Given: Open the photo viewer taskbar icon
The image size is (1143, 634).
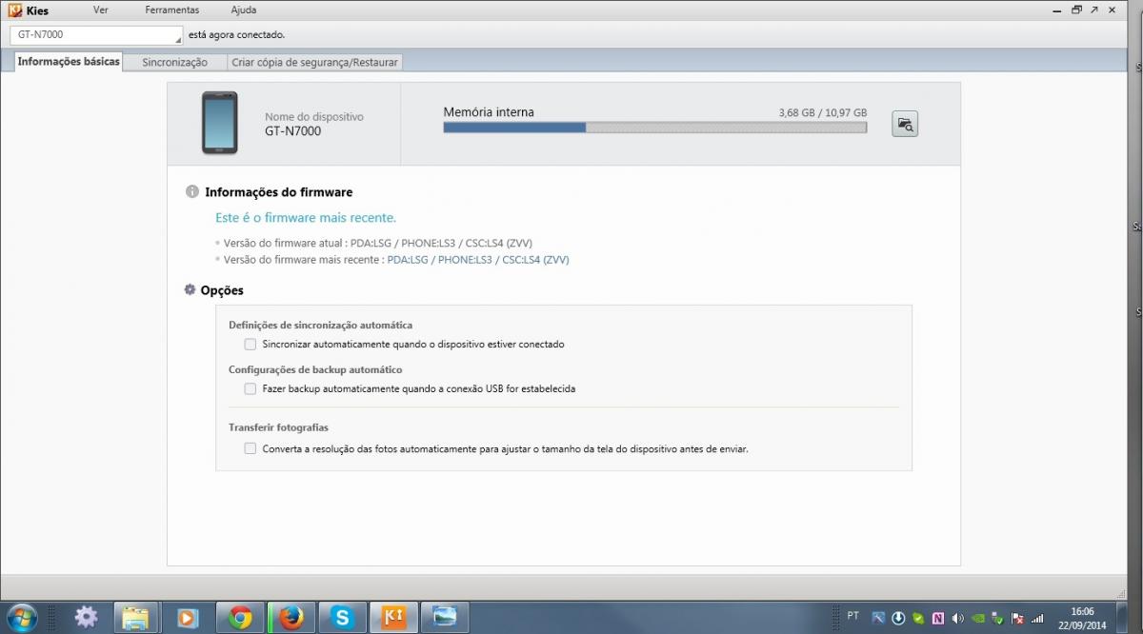Looking at the screenshot, I should coord(444,617).
